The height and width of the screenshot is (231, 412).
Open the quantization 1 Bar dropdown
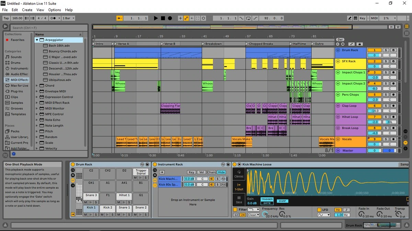[68, 18]
